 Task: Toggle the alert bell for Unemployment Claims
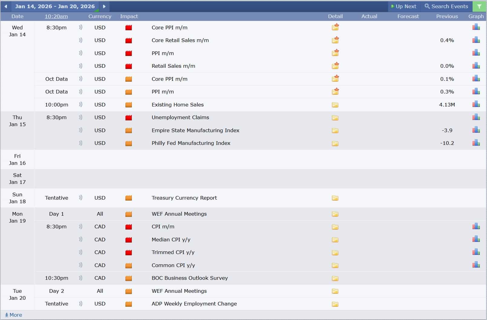[x=80, y=117]
